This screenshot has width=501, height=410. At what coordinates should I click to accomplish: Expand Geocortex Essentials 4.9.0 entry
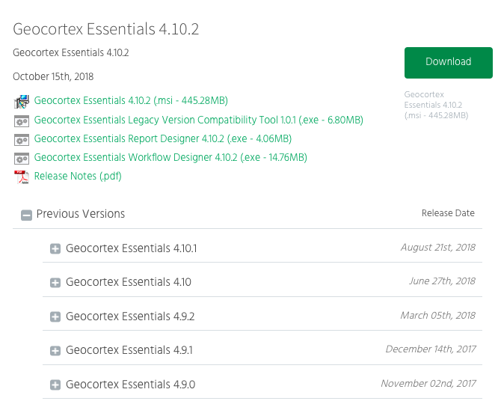(55, 385)
